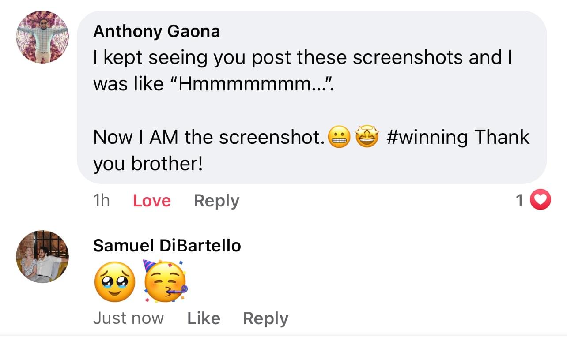The height and width of the screenshot is (337, 567).
Task: Open the #winning hashtag
Action: tap(427, 138)
